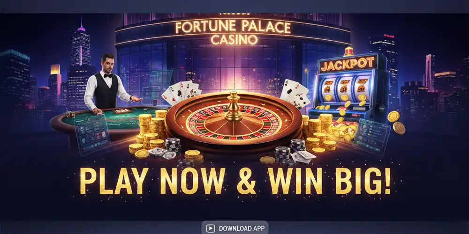Click the slot machine's middle reel
Image resolution: width=469 pixels, height=234 pixels.
(345, 88)
